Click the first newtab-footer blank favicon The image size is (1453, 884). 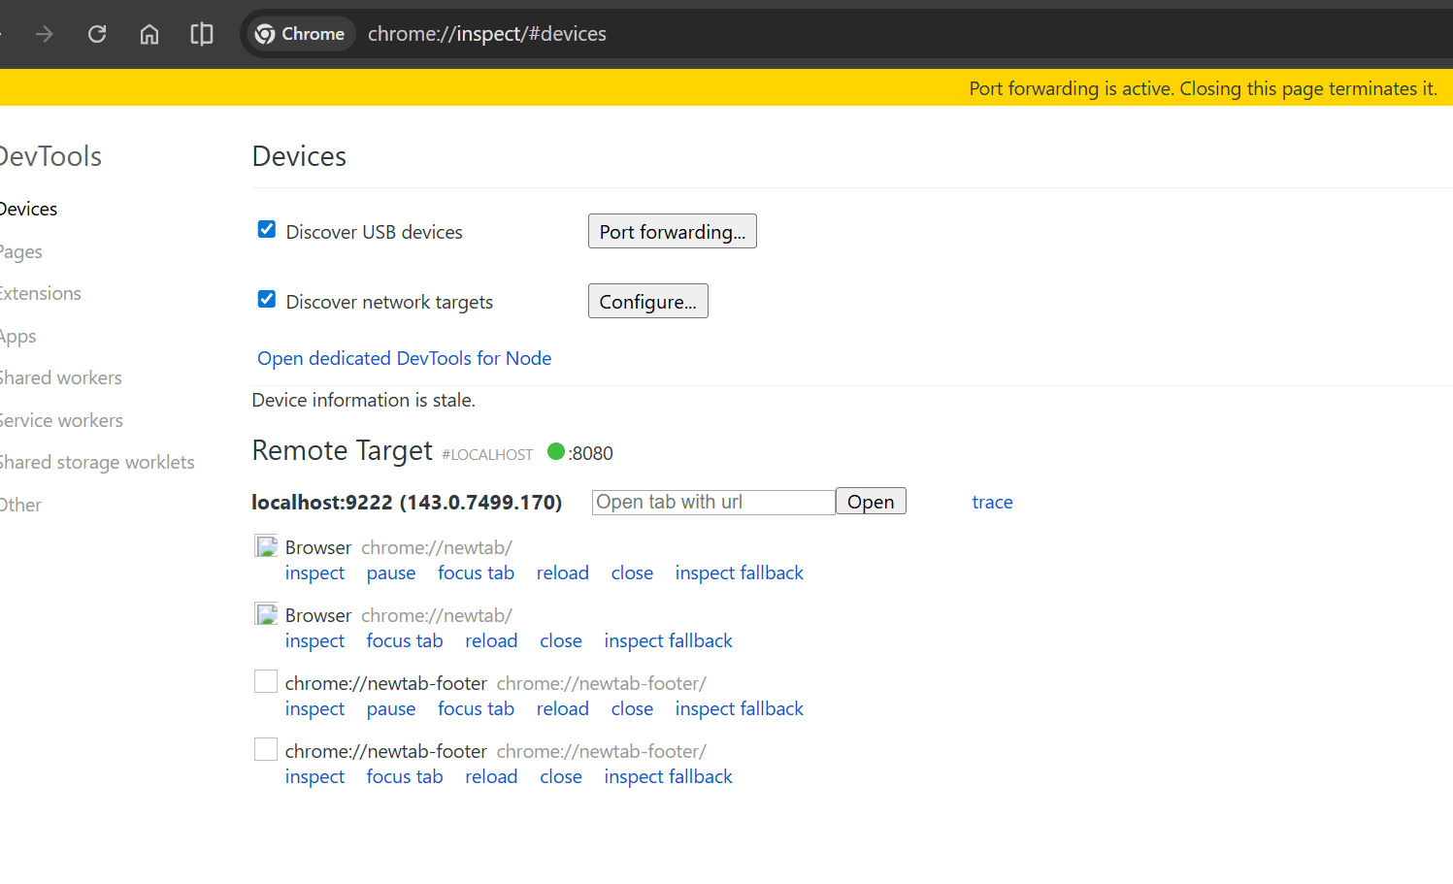pos(266,682)
